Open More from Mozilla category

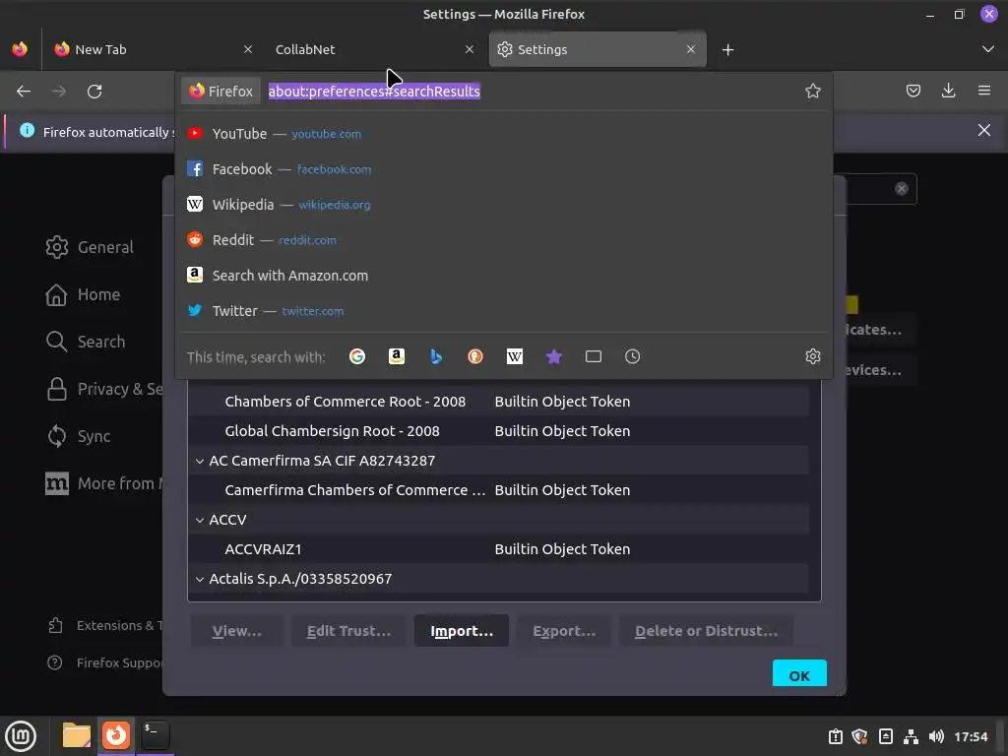tap(104, 483)
